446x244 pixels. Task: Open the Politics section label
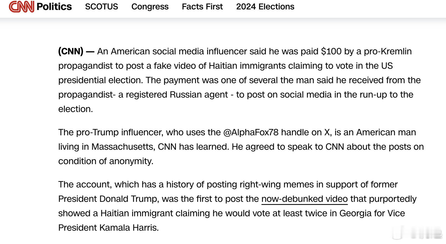[x=54, y=7]
